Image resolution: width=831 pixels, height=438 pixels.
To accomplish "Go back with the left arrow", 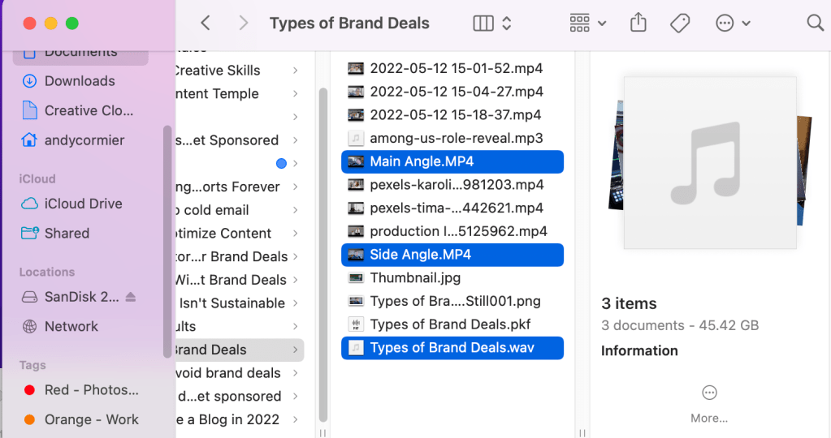I will point(206,24).
